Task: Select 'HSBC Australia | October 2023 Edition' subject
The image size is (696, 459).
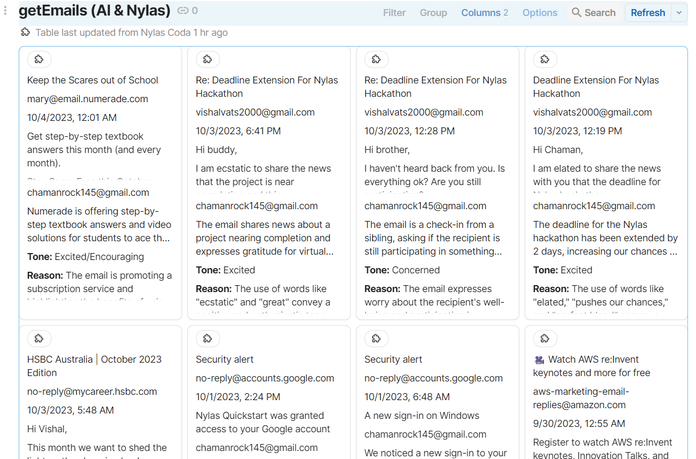Action: coord(94,366)
